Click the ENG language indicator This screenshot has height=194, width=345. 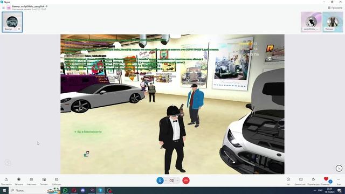[320, 190]
